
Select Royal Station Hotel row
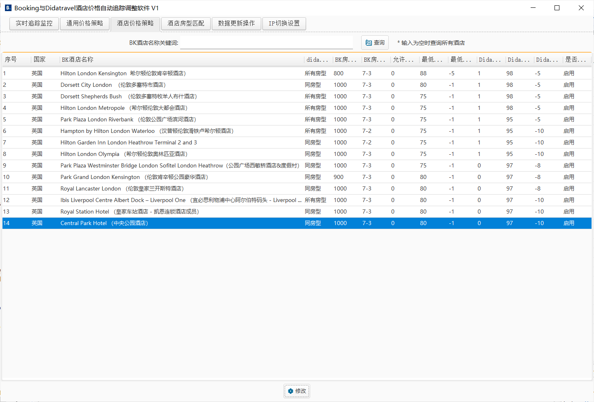pyautogui.click(x=297, y=211)
